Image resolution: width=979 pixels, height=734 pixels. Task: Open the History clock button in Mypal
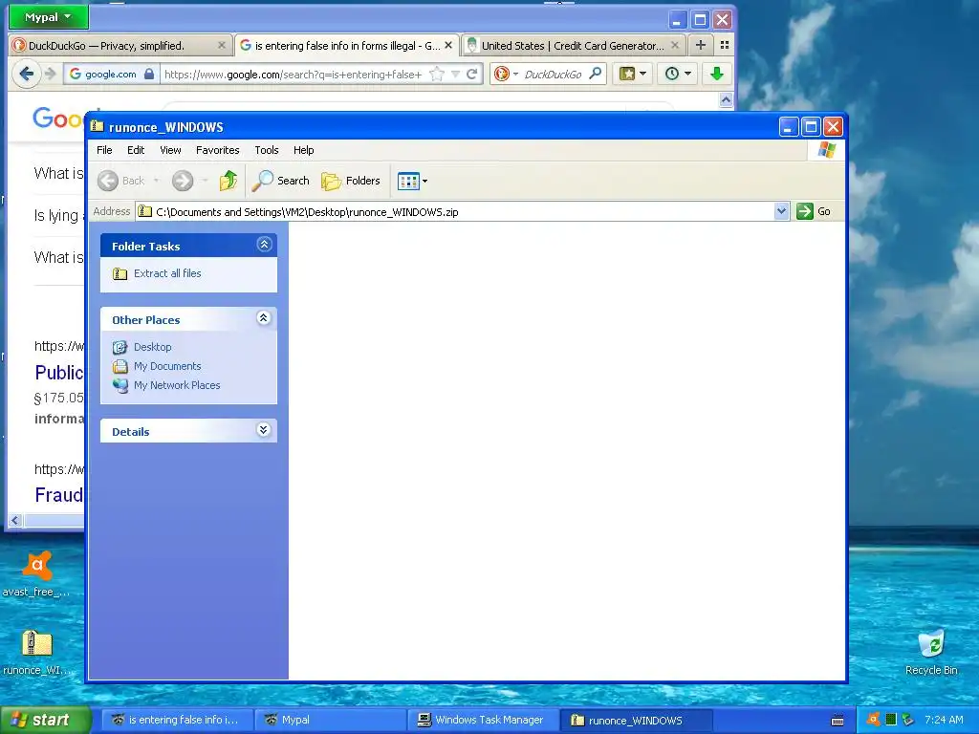click(x=678, y=75)
